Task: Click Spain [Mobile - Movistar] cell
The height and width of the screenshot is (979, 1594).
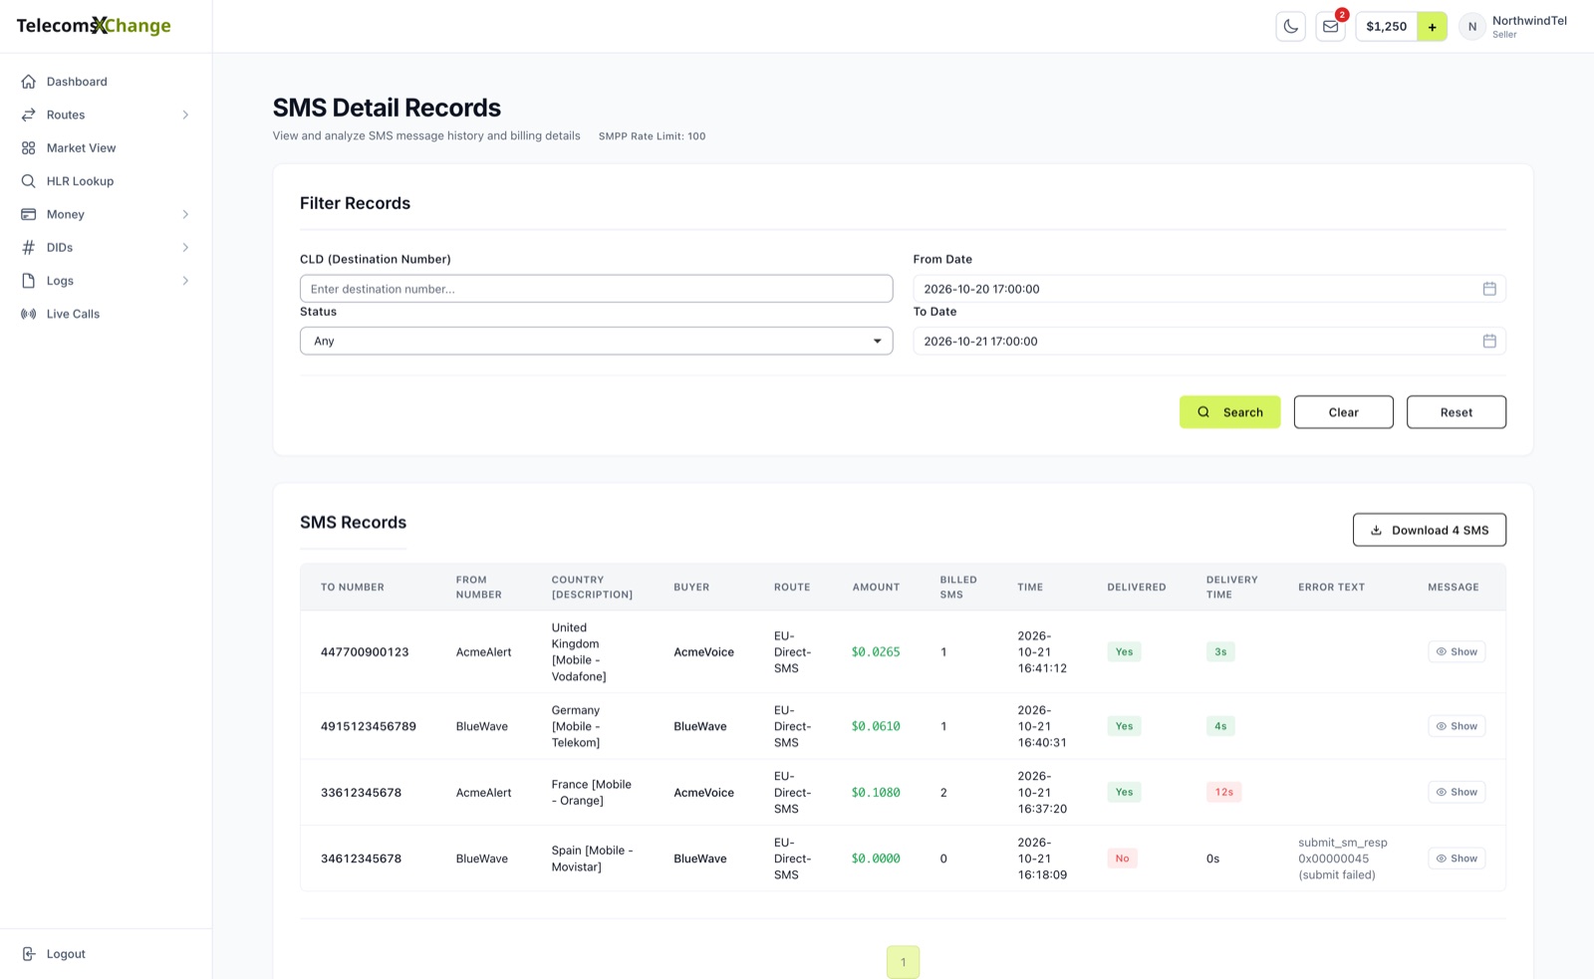Action: pyautogui.click(x=592, y=858)
